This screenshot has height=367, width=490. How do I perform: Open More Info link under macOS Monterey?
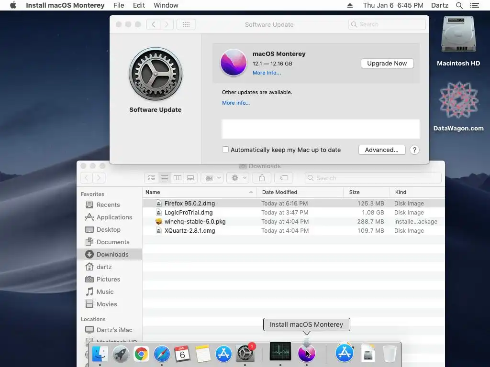(x=267, y=73)
